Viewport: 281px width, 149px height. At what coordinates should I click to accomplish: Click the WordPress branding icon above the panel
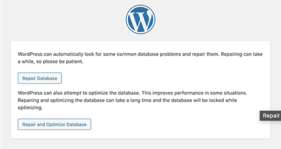click(x=140, y=19)
